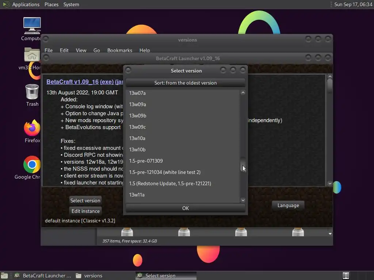Viewport: 374px width, 280px height.
Task: Click changelog scrollbar thumb in launcher
Action: coord(330,86)
